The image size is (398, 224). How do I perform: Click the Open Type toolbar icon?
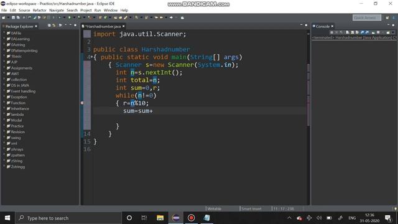point(116,17)
